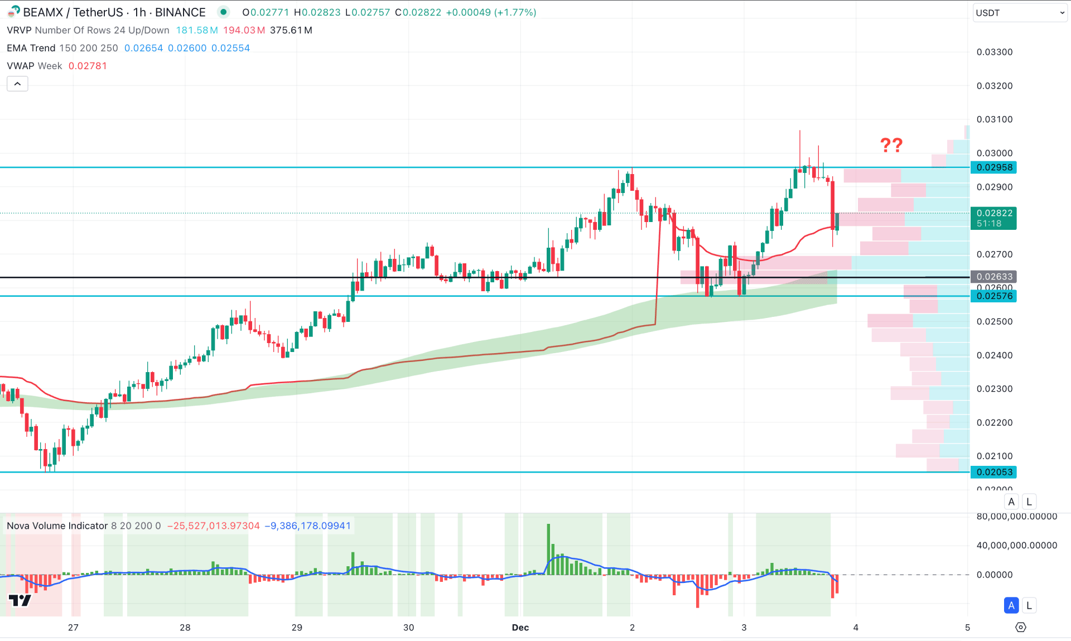Select the Nova Volume Indicator legend
This screenshot has width=1071, height=641.
point(84,526)
